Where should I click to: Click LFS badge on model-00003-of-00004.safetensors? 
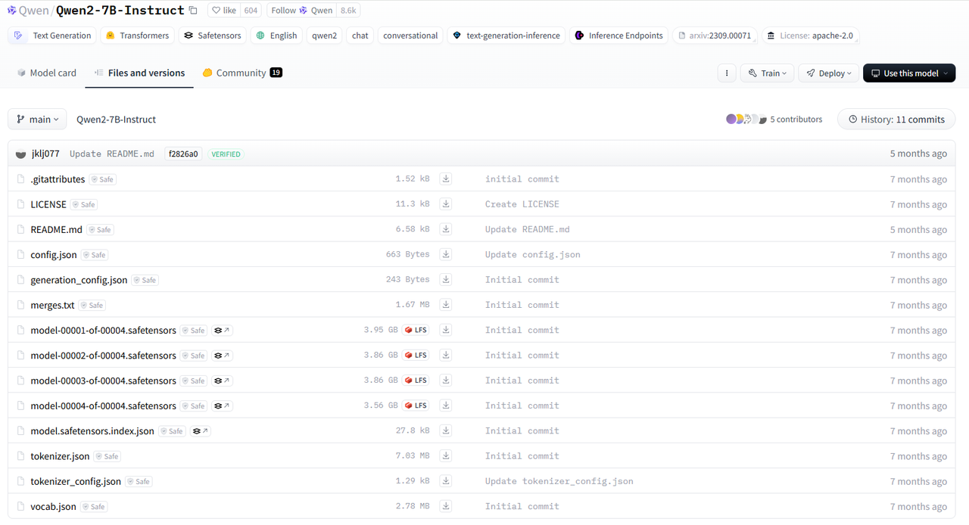(416, 381)
